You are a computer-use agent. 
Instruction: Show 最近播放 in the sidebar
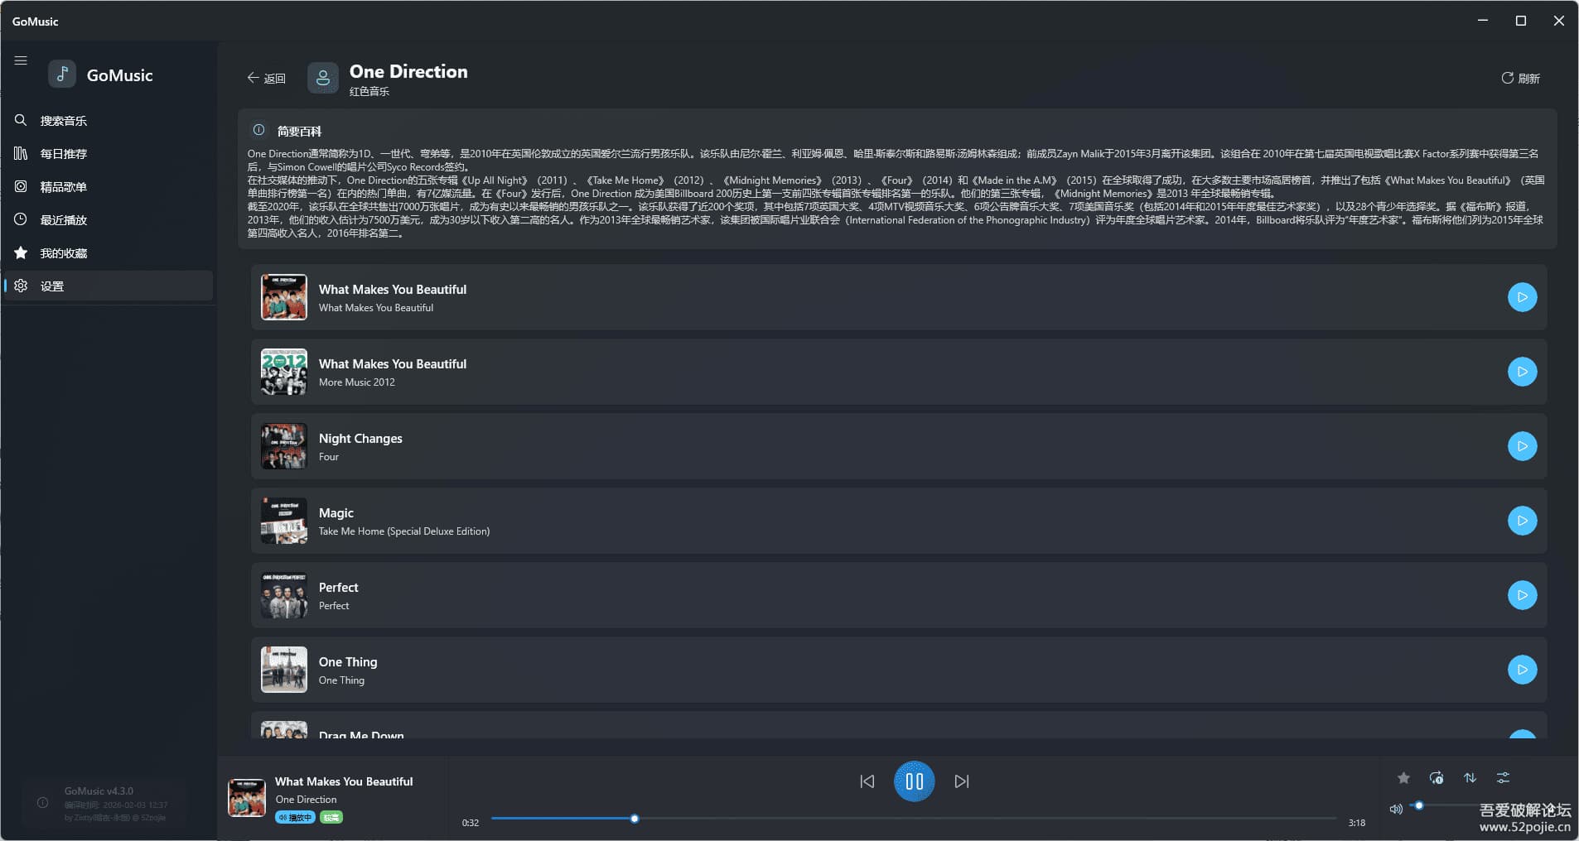[108, 220]
